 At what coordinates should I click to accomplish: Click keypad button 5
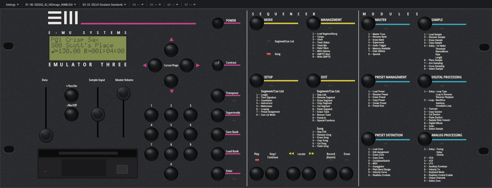pos(171,134)
